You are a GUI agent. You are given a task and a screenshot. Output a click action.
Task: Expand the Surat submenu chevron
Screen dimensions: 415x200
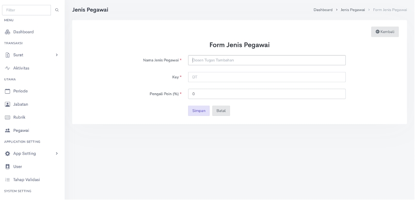click(57, 55)
